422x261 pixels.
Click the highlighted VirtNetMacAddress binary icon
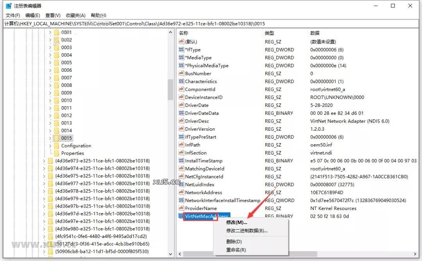pyautogui.click(x=181, y=216)
